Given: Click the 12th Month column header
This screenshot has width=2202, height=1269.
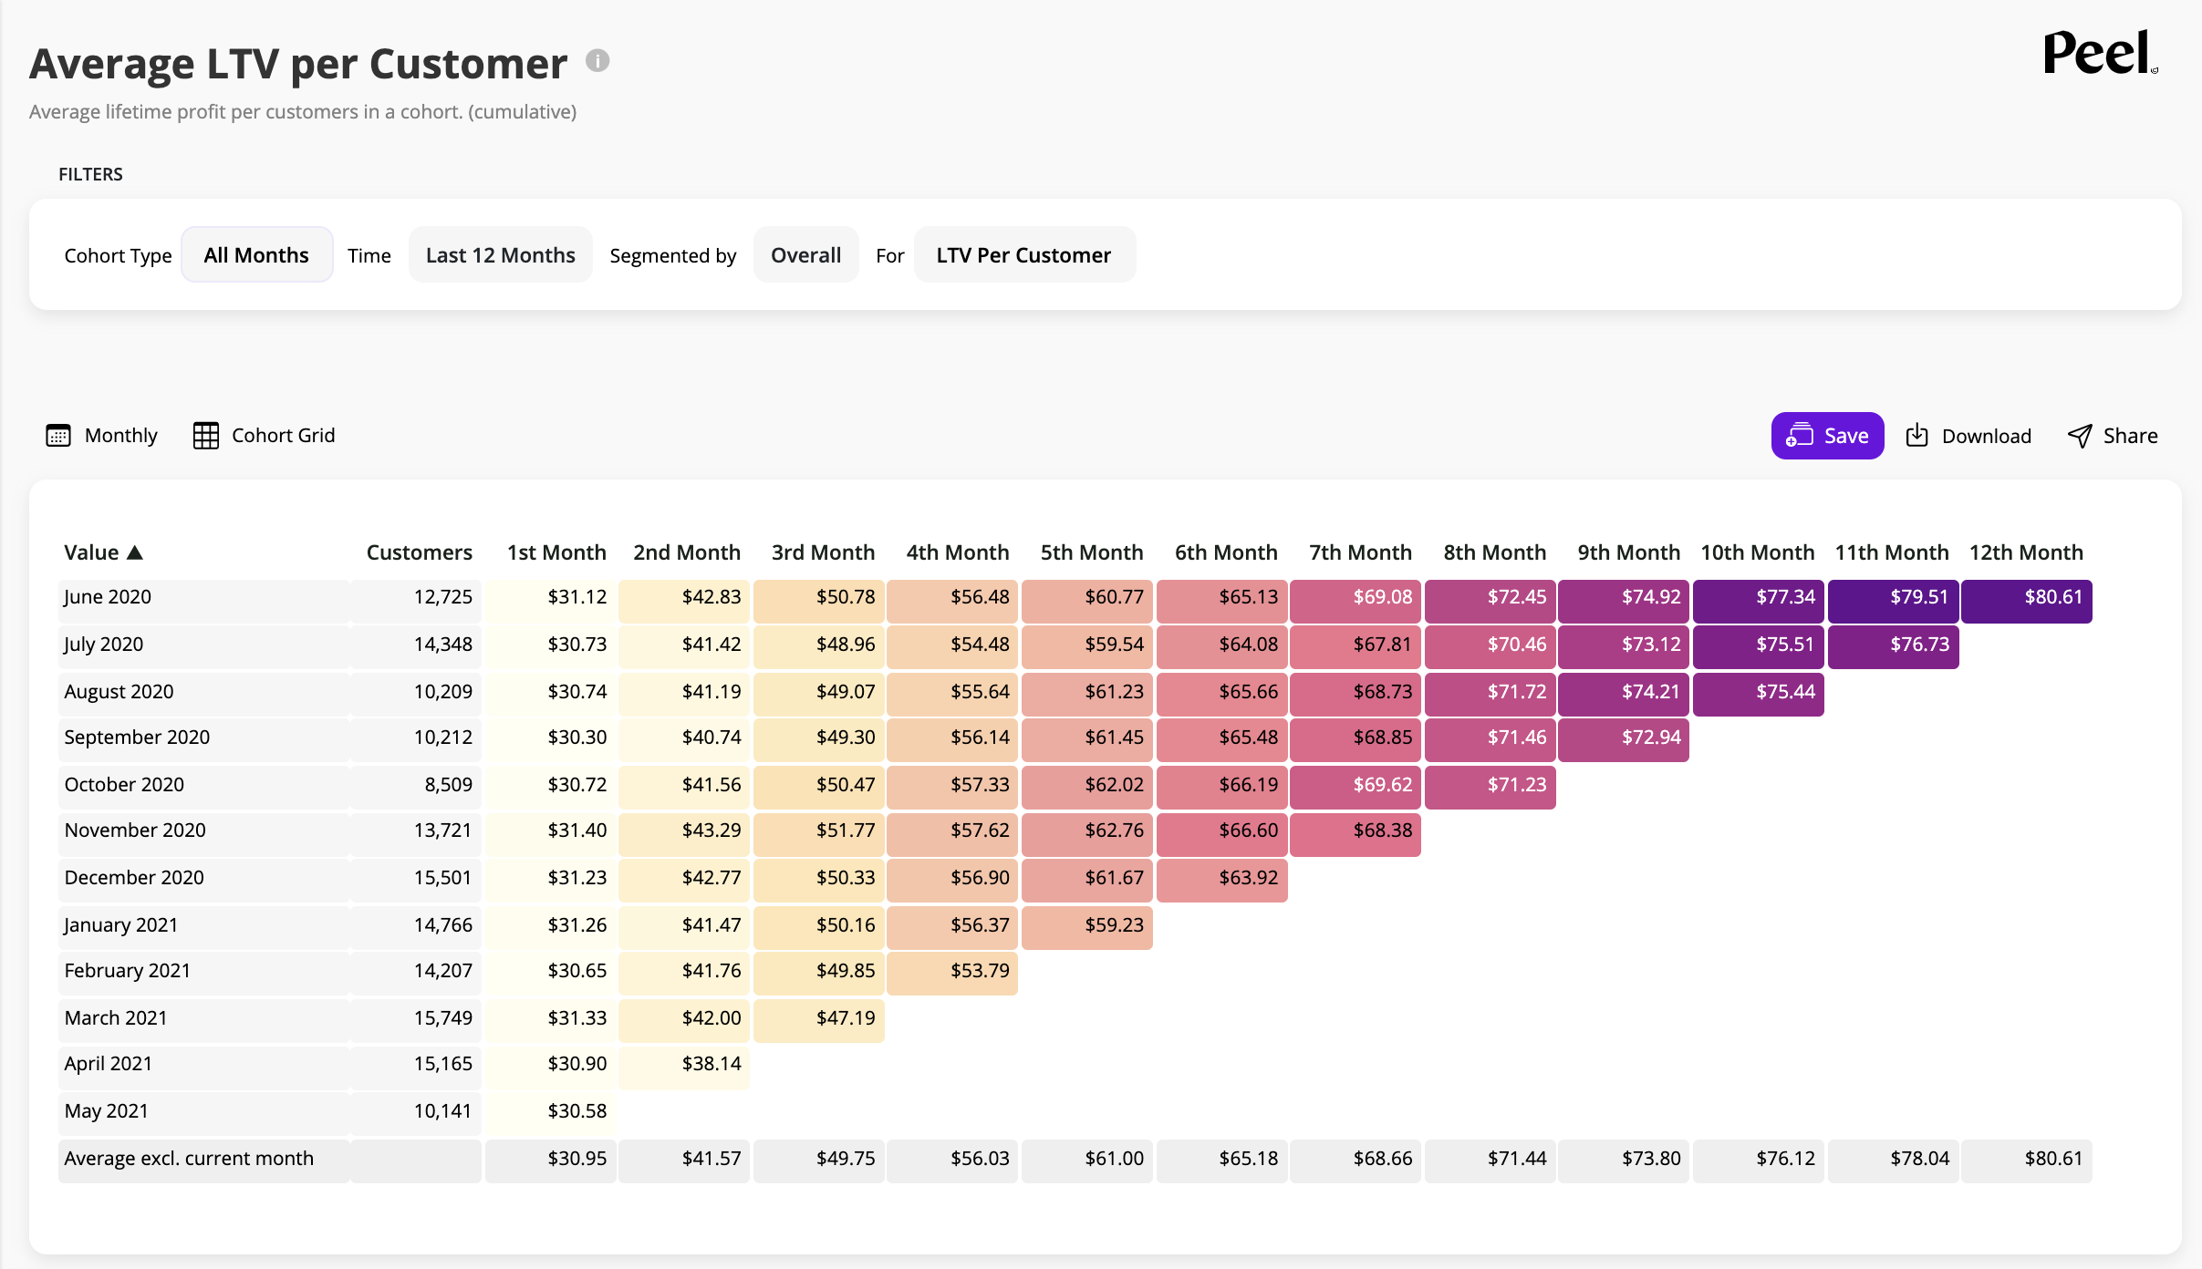Looking at the screenshot, I should click(x=2026, y=552).
